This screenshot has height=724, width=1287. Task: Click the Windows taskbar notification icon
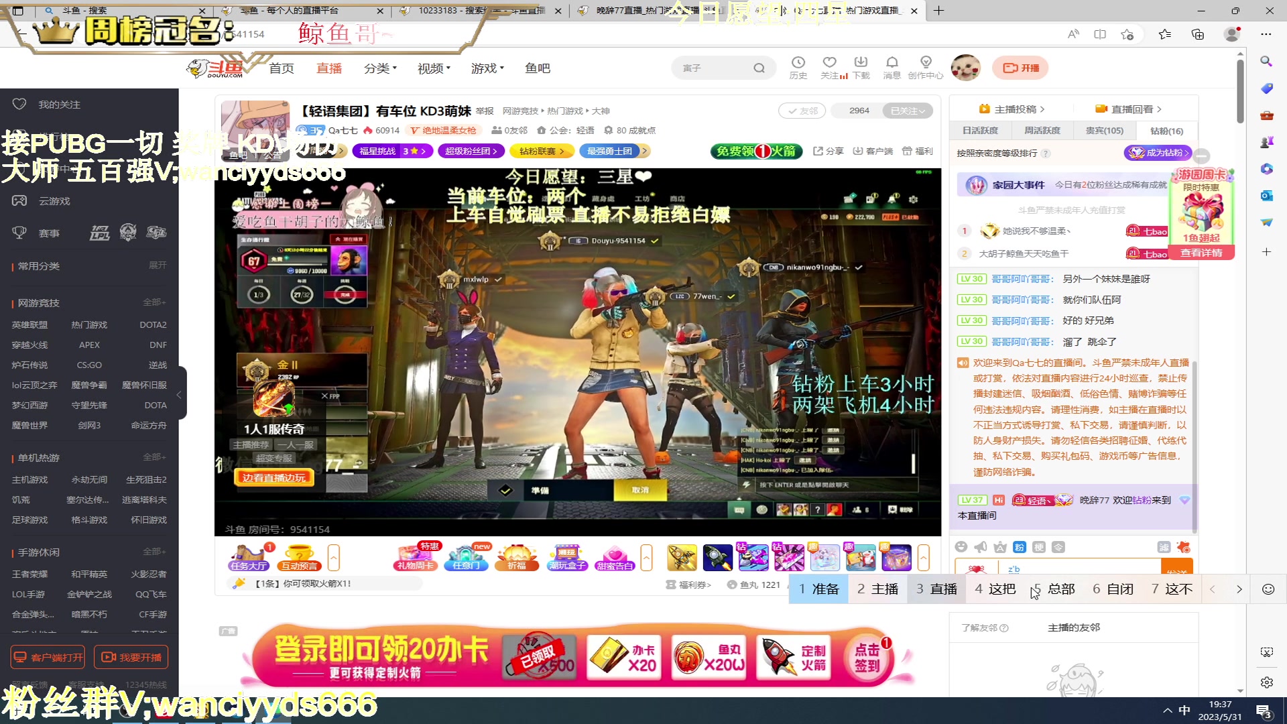pyautogui.click(x=1264, y=711)
